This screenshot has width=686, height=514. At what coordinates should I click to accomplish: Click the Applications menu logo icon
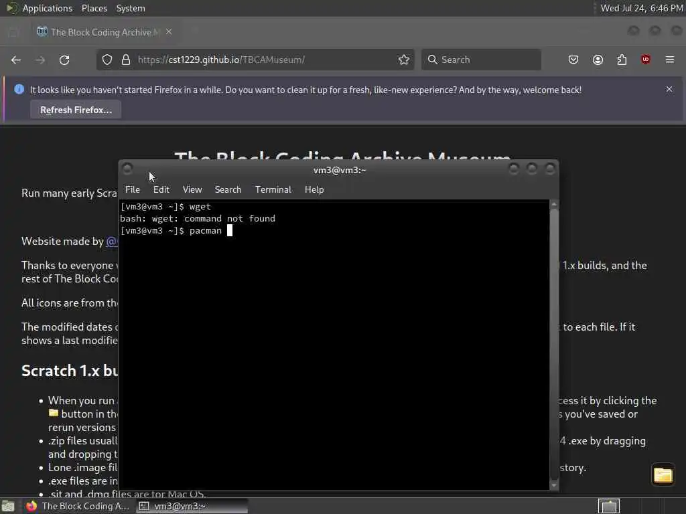12,8
